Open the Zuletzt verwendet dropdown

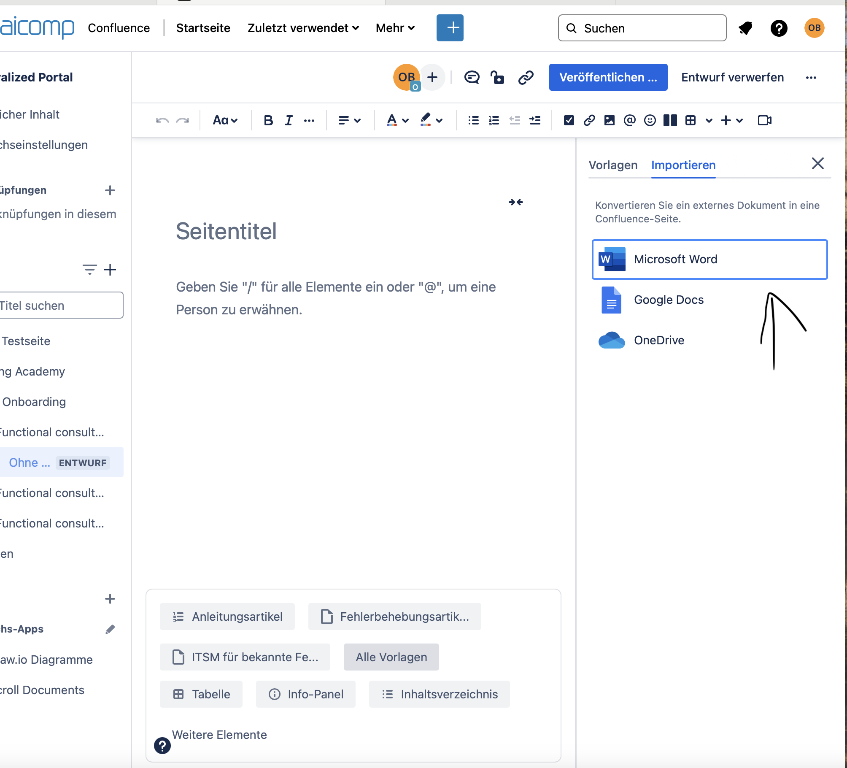303,28
